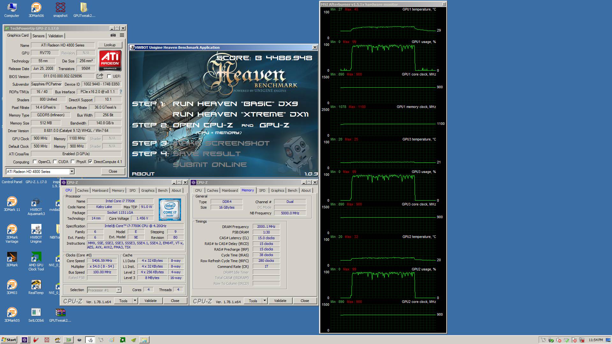
Task: Open 3DMark Vantage desktop shortcut
Action: pyautogui.click(x=12, y=234)
